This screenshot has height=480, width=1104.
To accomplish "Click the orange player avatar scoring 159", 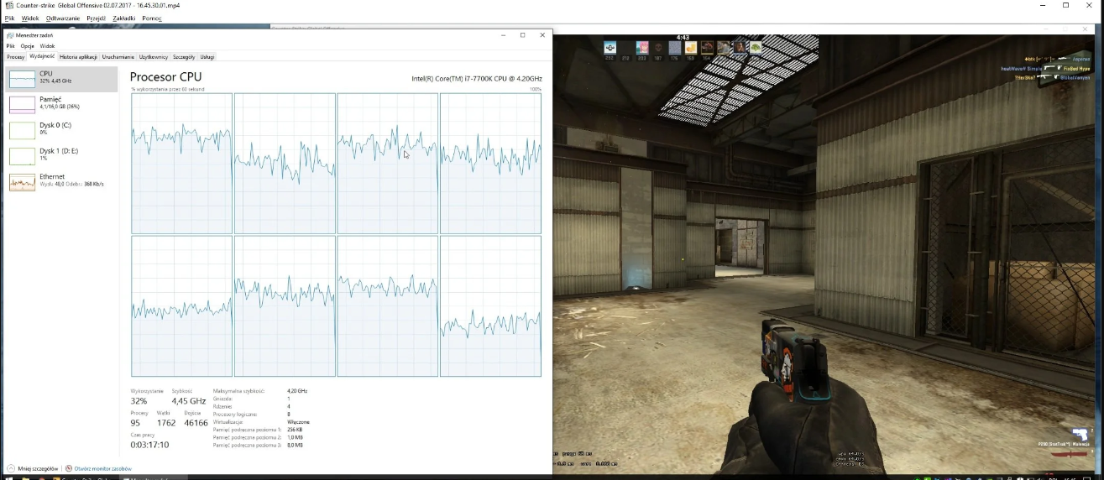I will [691, 48].
